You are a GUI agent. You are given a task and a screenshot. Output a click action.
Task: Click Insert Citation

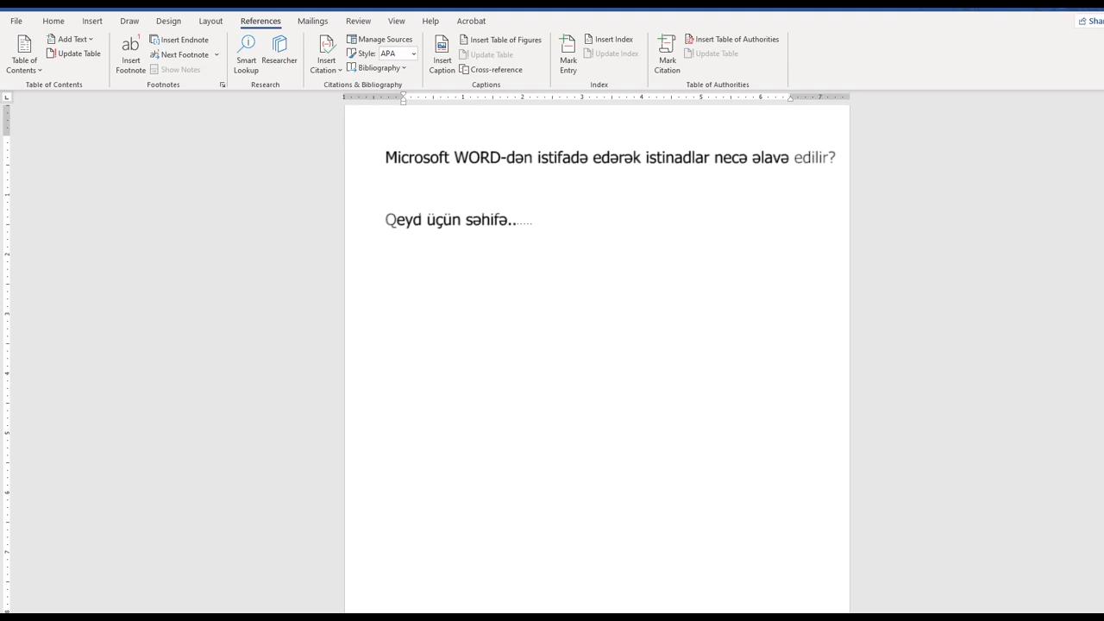326,54
